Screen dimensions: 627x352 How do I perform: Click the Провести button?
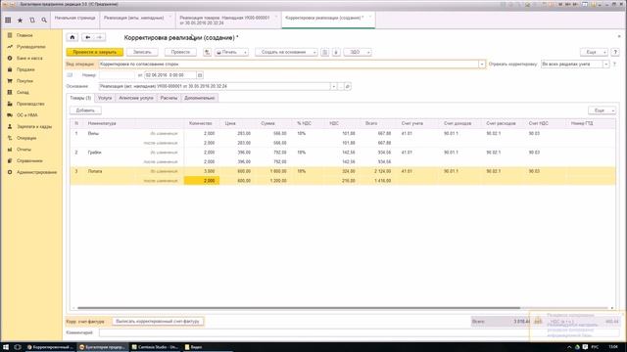tap(180, 52)
